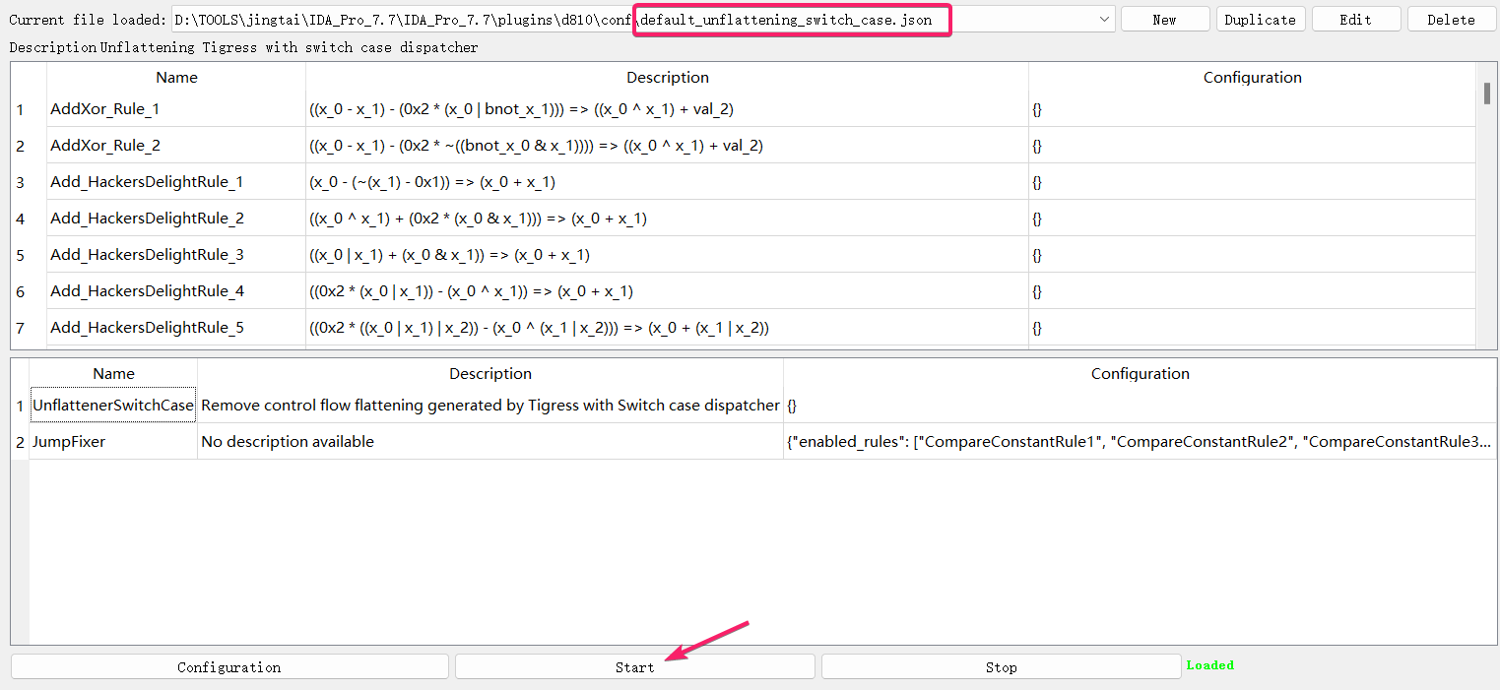Open the config file dropdown arrow
1500x690 pixels.
point(1103,20)
